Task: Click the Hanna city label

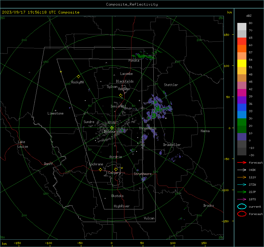Action: click(x=205, y=131)
